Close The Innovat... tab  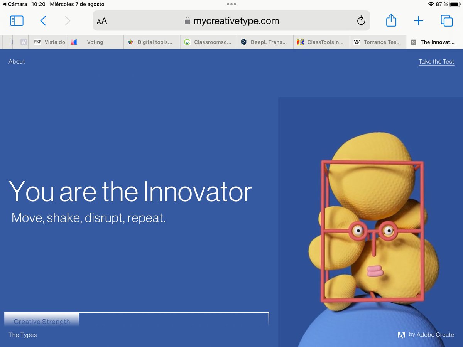tap(414, 42)
